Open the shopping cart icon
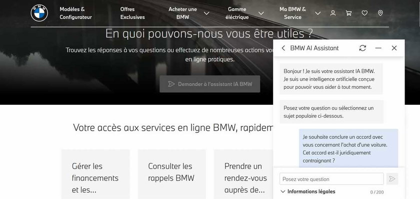Image resolution: width=420 pixels, height=199 pixels. [x=349, y=13]
